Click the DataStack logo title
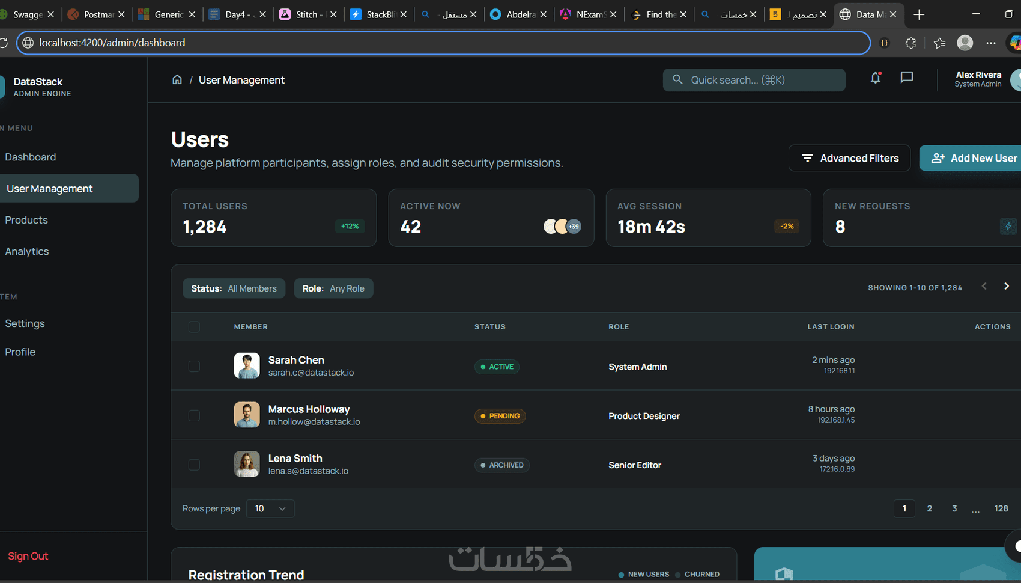Screen dimensions: 1021x583 tap(38, 82)
